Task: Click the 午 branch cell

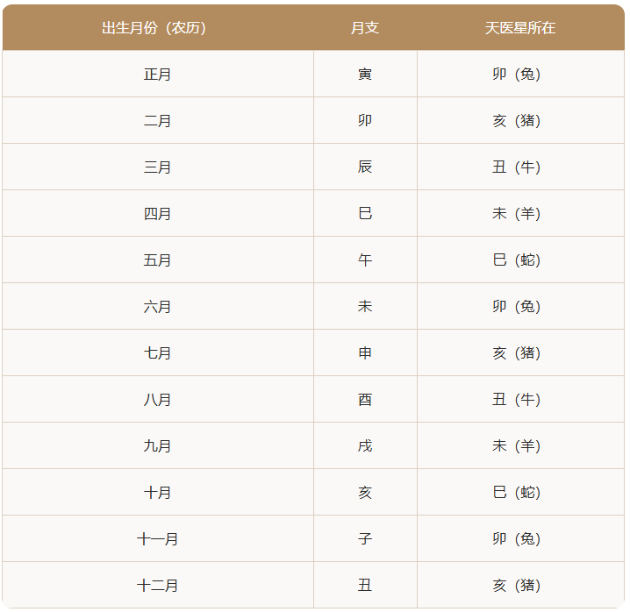Action: click(x=365, y=260)
